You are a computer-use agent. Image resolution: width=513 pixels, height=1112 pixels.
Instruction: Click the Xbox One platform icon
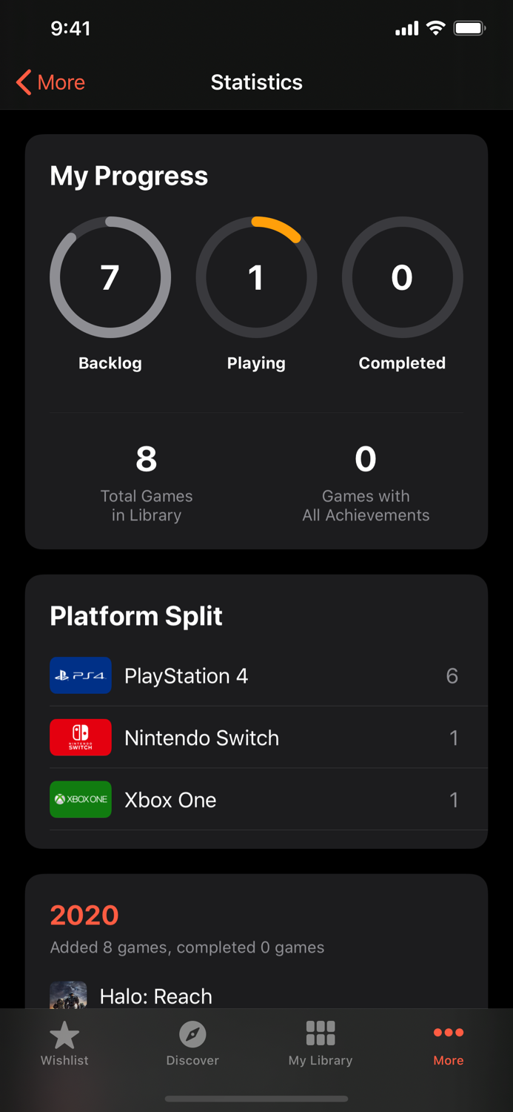coord(80,799)
